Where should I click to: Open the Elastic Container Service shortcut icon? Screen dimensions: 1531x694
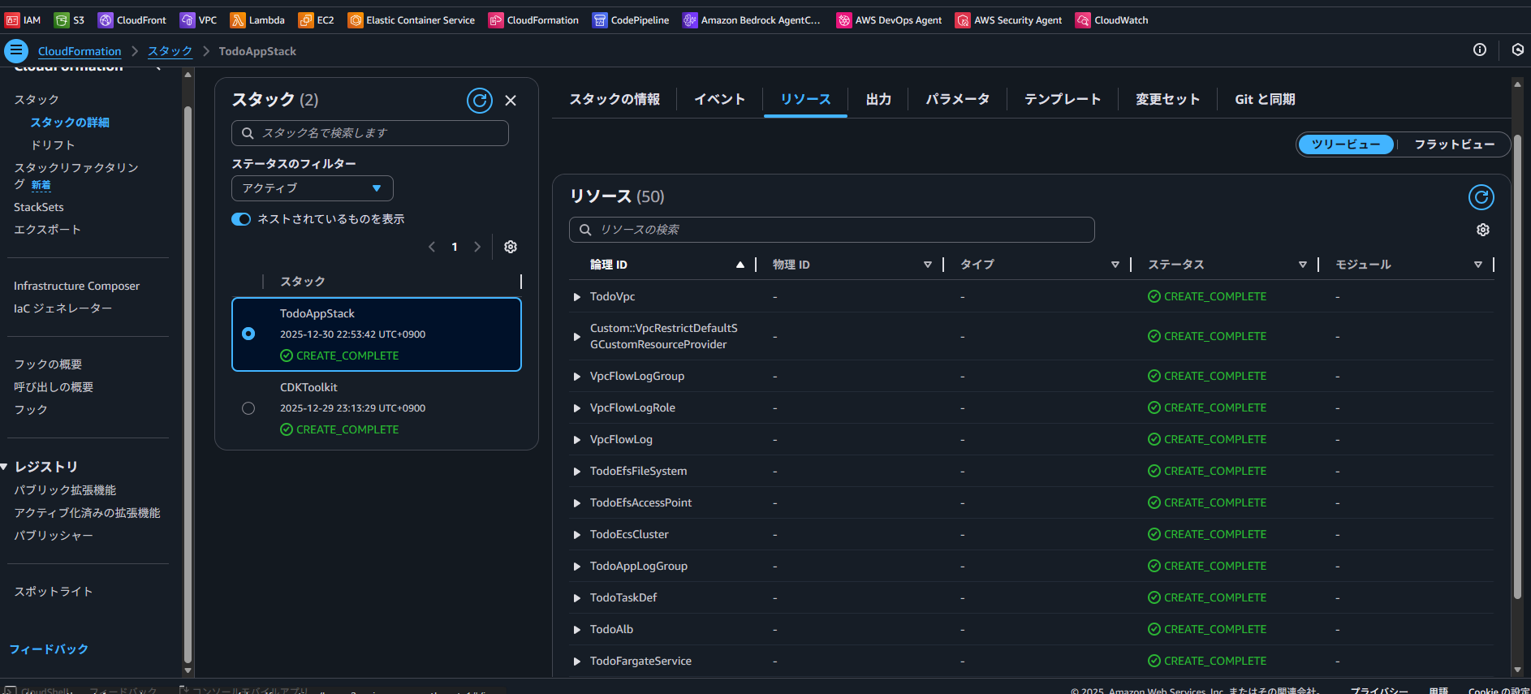pos(356,20)
